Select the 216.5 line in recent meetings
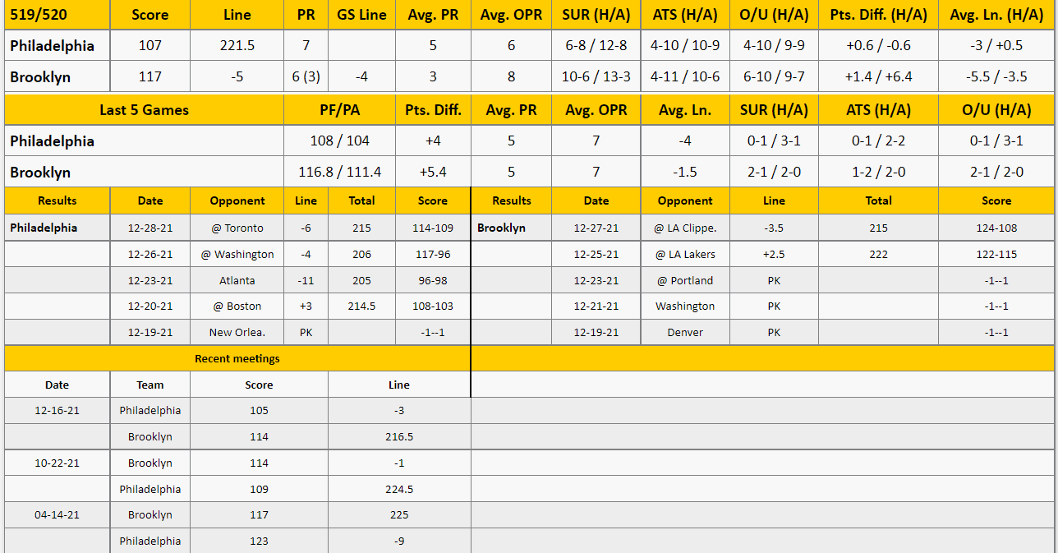 coord(399,436)
